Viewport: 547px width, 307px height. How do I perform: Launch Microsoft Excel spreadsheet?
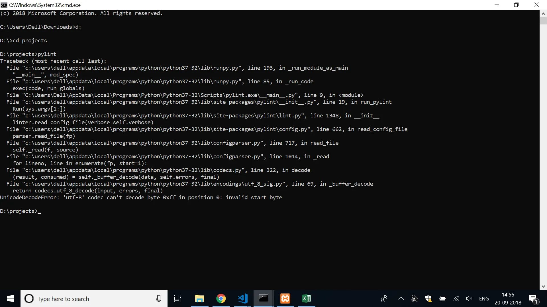[307, 298]
